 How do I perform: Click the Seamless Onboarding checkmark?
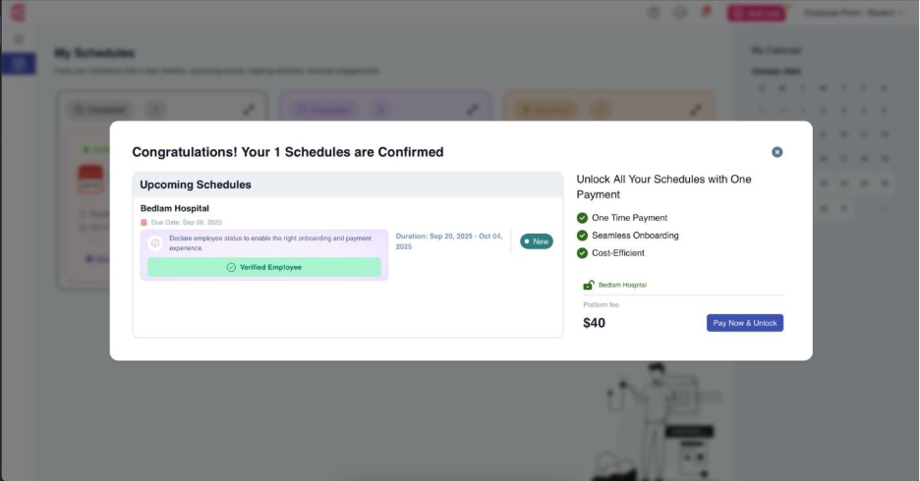(582, 236)
